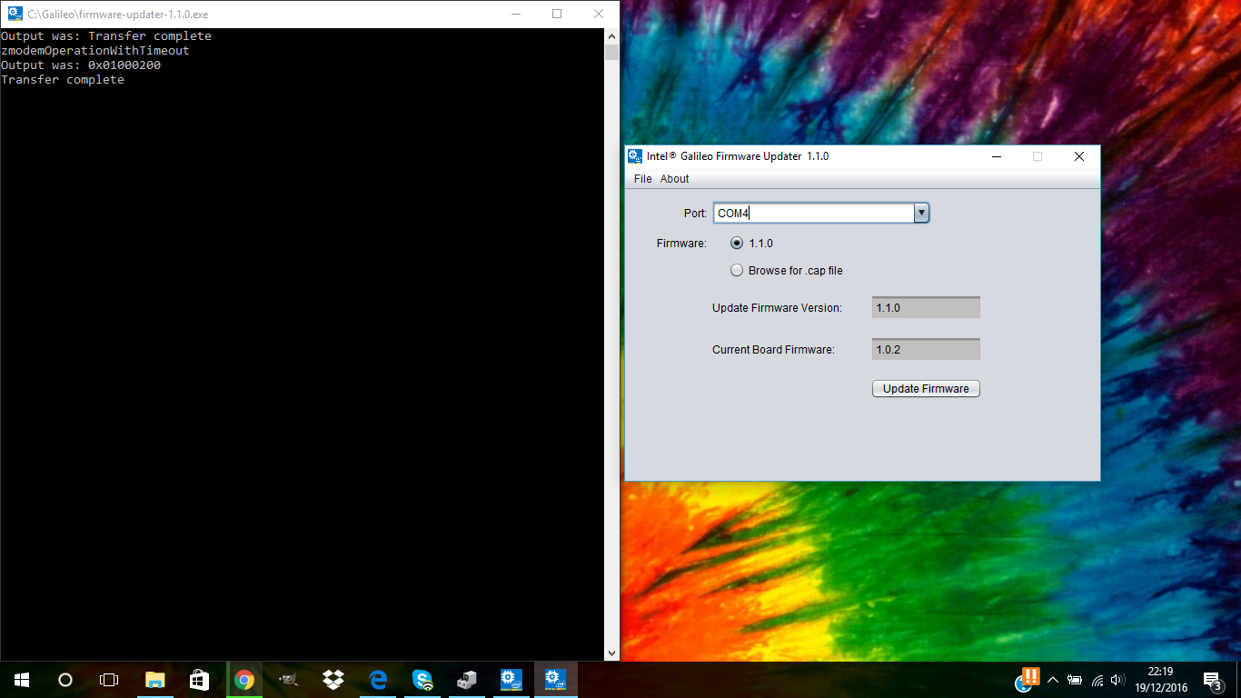This screenshot has height=698, width=1241.
Task: Switch to Skype in the taskbar
Action: coord(422,680)
